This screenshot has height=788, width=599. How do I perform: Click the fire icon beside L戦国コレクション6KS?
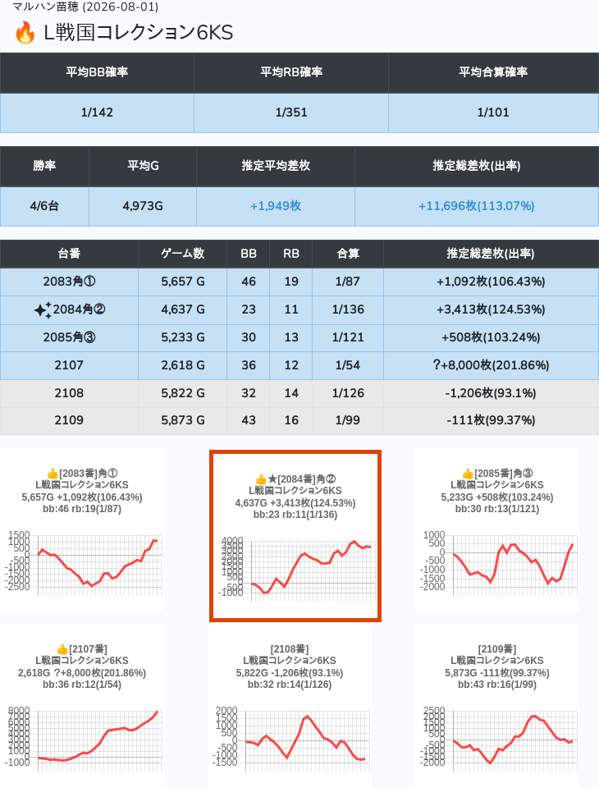pyautogui.click(x=25, y=33)
